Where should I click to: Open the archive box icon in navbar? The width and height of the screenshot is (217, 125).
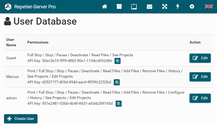(119, 6)
